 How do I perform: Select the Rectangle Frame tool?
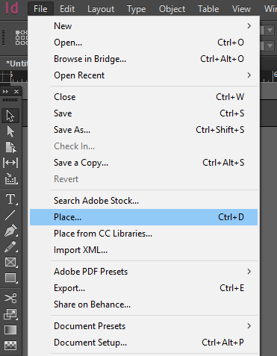click(x=10, y=262)
